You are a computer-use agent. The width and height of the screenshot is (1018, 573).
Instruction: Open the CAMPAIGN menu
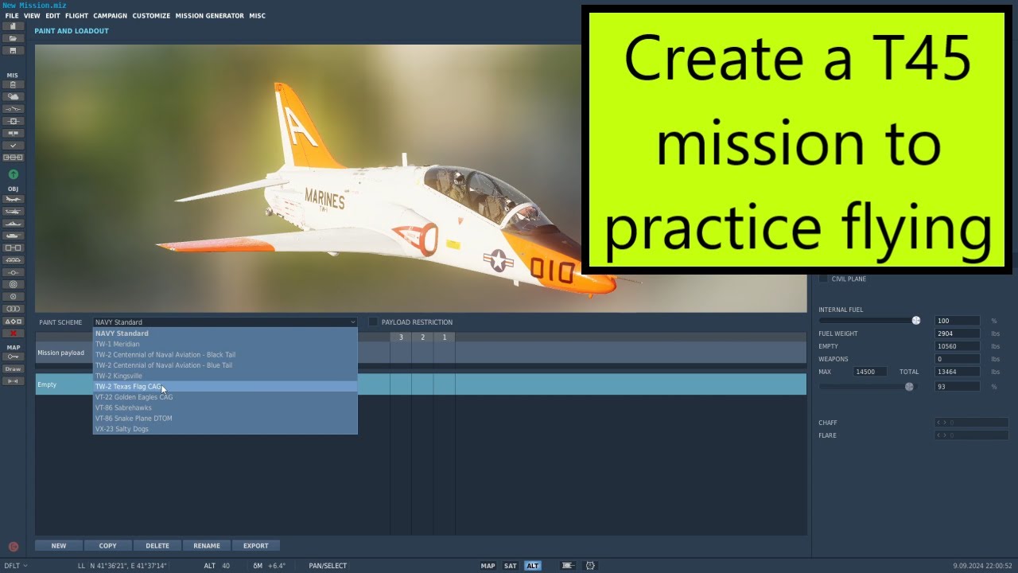tap(110, 16)
